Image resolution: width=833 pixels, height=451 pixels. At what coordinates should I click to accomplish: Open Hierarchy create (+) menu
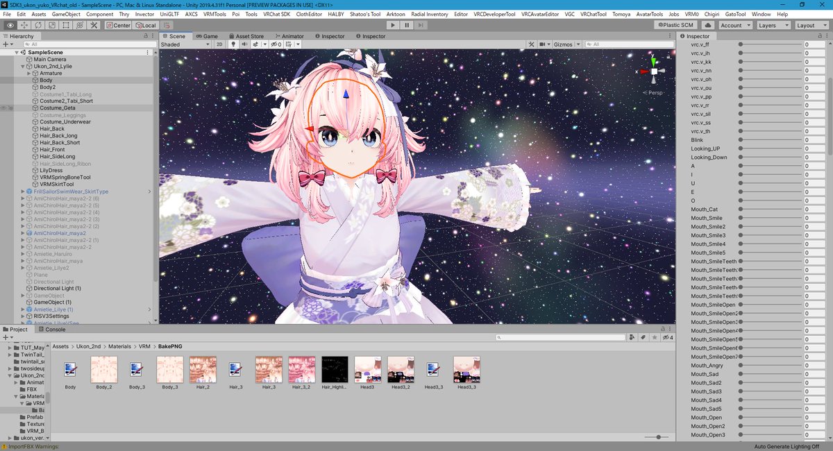tap(6, 44)
